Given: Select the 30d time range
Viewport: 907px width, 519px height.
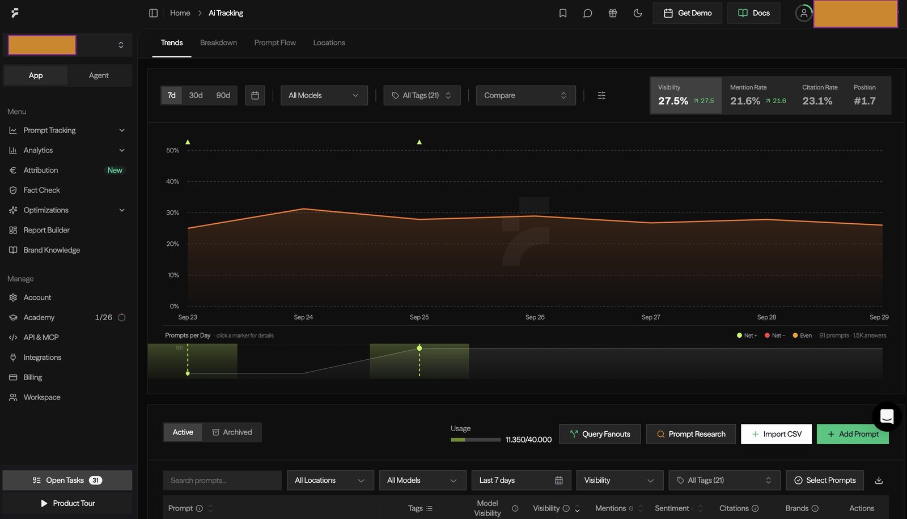Looking at the screenshot, I should [196, 95].
